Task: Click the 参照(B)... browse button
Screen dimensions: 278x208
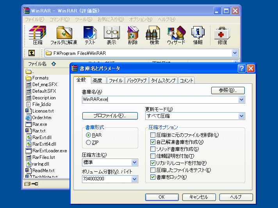Action: point(228,90)
